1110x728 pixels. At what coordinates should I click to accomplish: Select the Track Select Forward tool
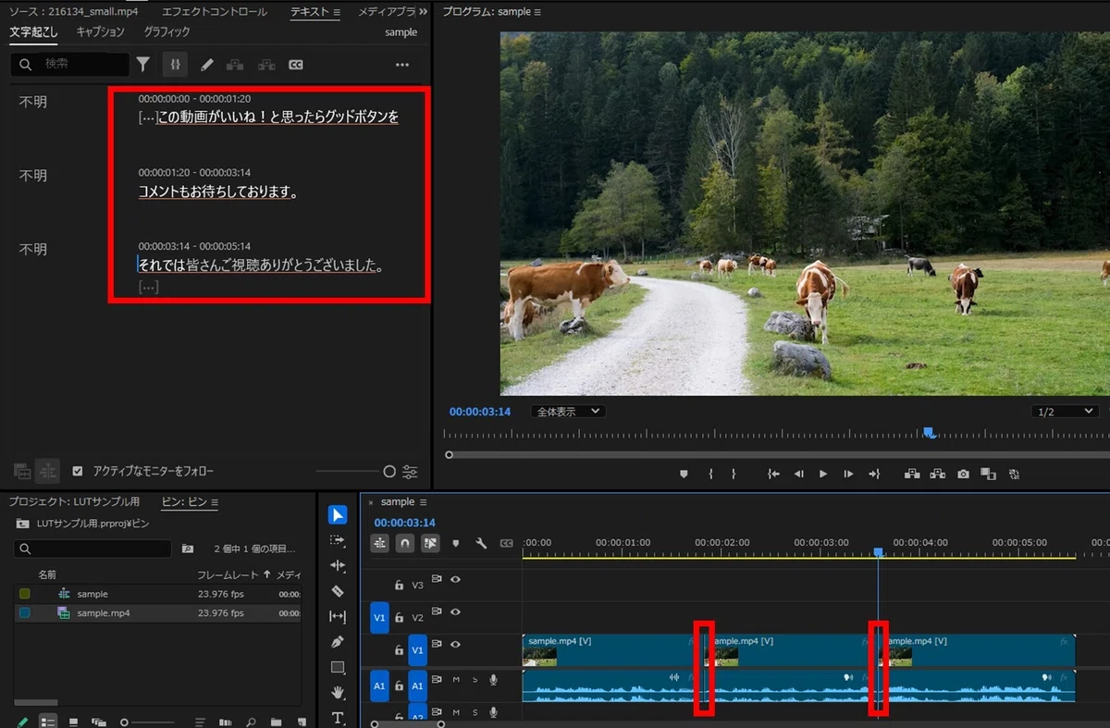point(338,540)
